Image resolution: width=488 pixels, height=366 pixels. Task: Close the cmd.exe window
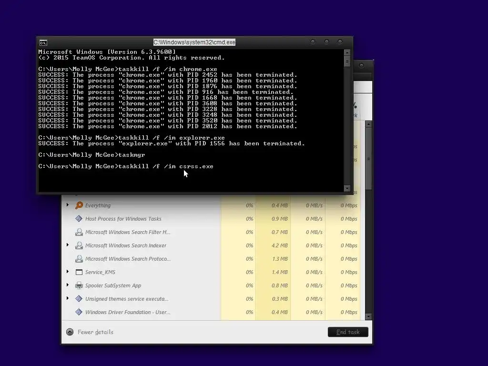[x=340, y=42]
